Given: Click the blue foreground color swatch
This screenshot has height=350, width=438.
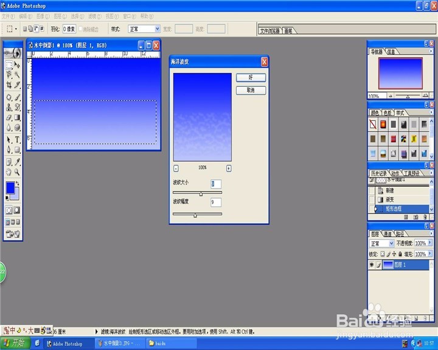Looking at the screenshot, I should click(10, 188).
